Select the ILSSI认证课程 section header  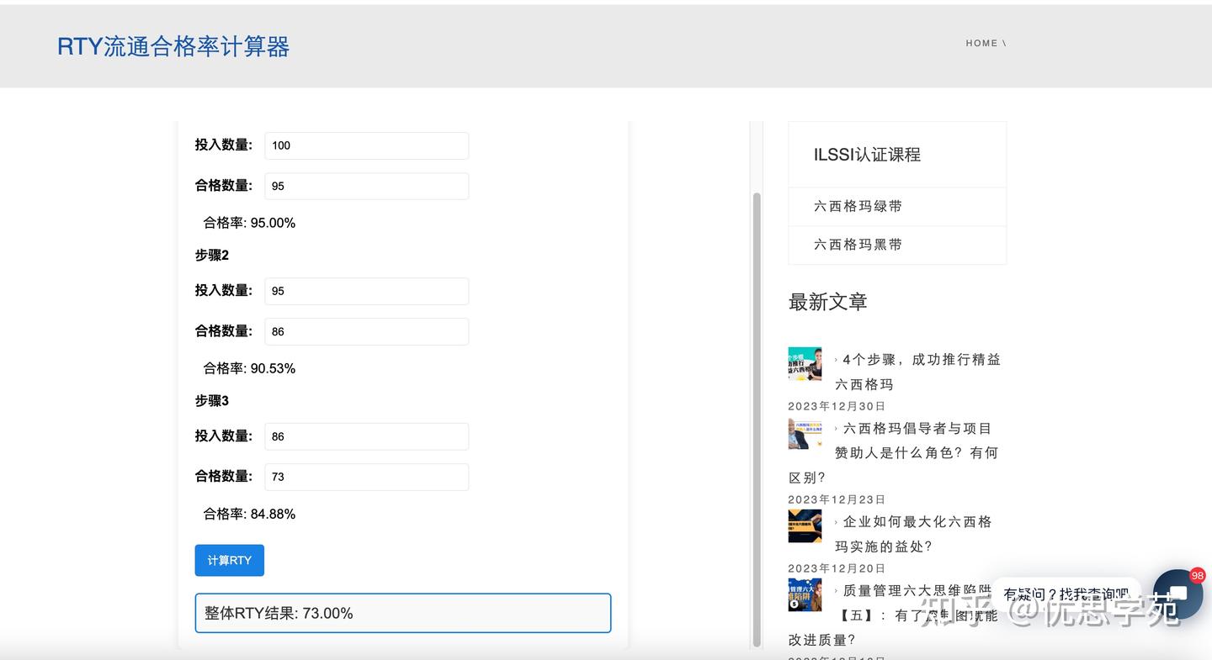867,154
